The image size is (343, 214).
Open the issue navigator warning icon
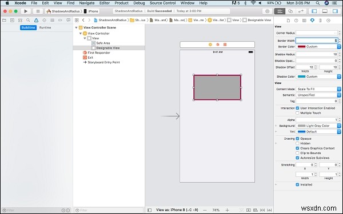[37, 20]
